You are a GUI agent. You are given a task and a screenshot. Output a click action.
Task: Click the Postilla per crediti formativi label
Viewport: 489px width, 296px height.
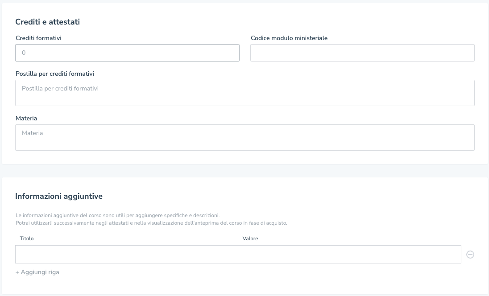tap(54, 74)
